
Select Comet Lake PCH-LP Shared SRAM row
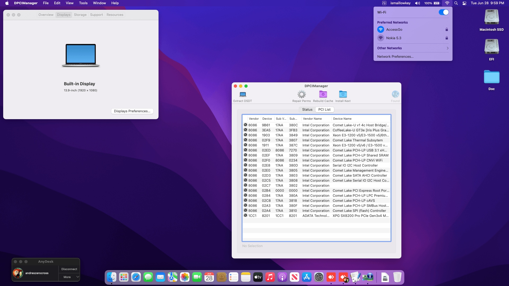317,155
